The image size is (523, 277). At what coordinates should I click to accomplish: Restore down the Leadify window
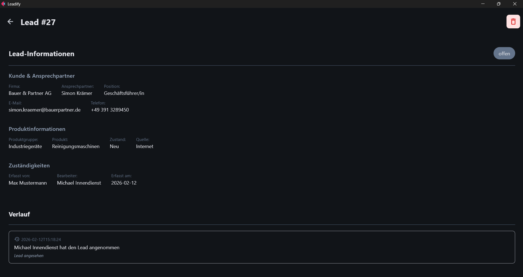pos(498,4)
